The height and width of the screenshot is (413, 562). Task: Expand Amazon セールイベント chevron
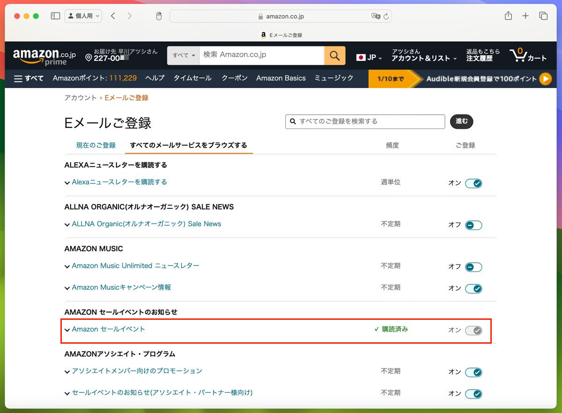[x=67, y=330]
